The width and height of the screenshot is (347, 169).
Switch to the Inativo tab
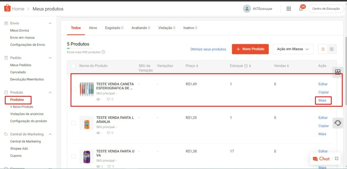click(x=190, y=28)
